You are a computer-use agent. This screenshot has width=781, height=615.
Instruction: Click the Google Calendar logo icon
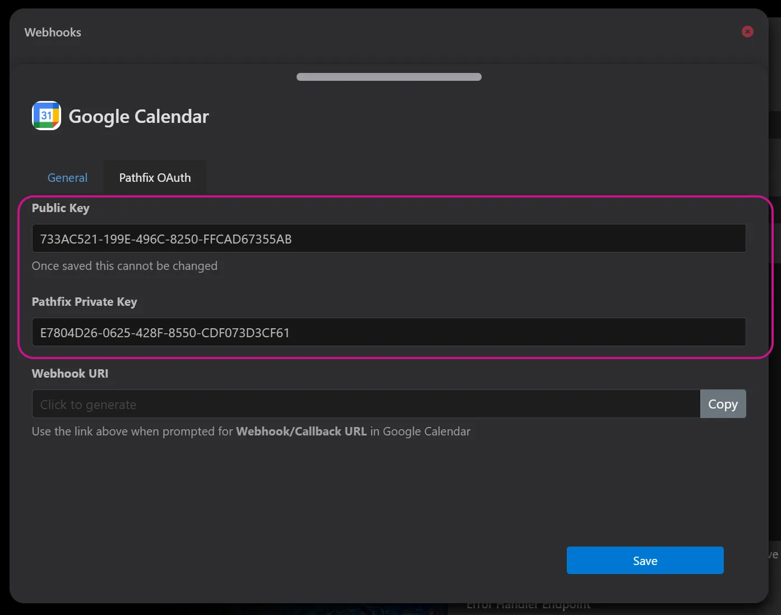point(47,116)
